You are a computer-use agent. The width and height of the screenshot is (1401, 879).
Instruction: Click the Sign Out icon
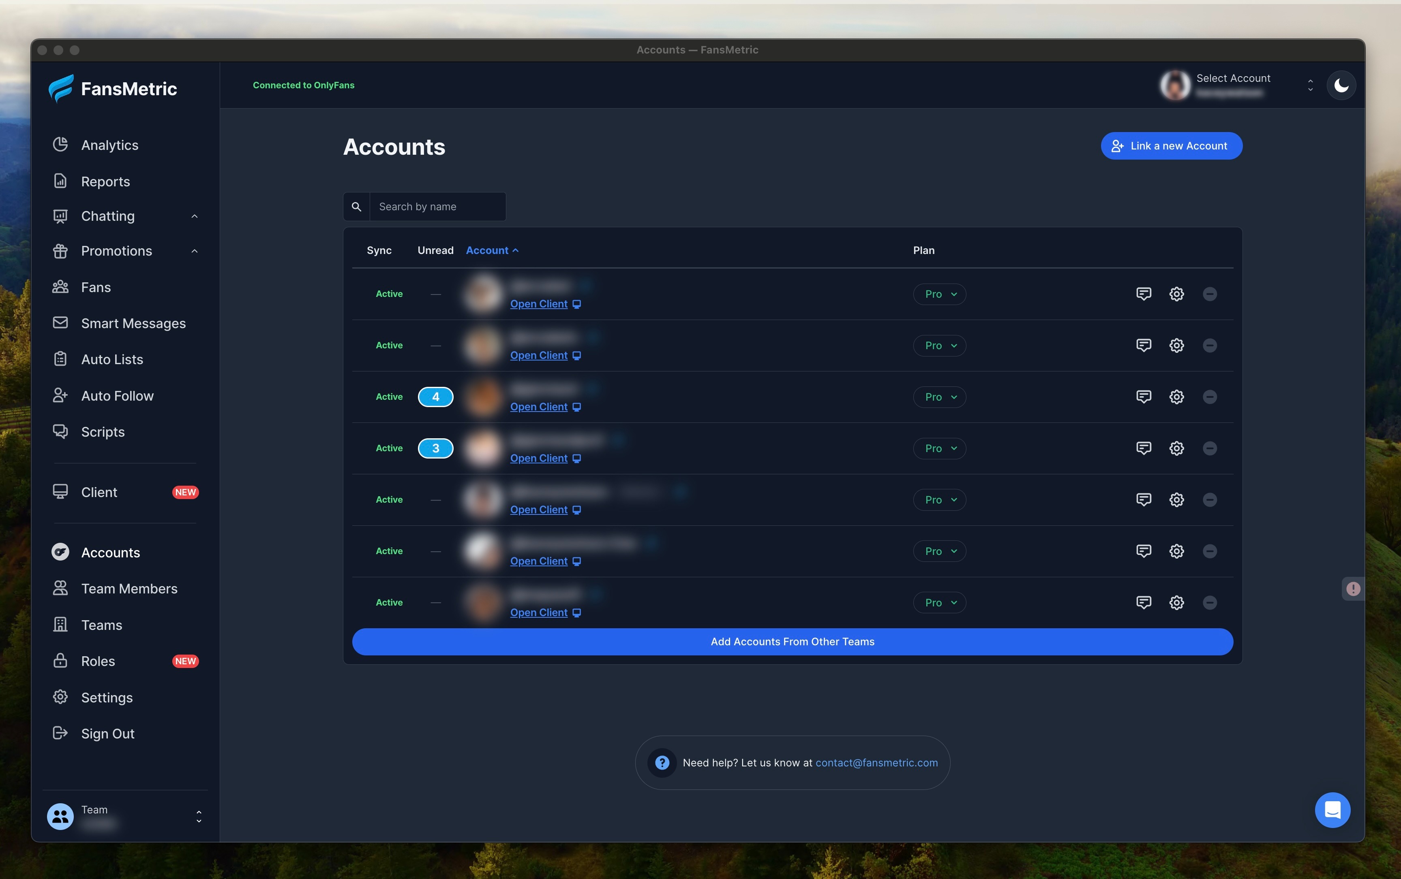coord(60,733)
